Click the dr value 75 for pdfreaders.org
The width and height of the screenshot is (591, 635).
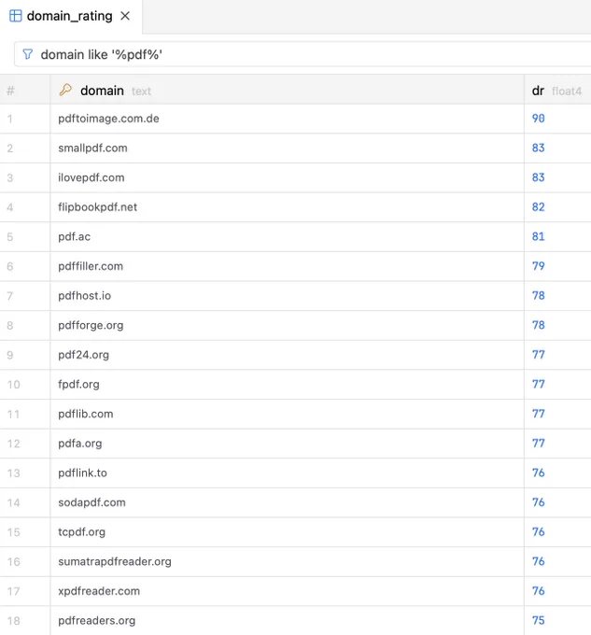pyautogui.click(x=539, y=620)
